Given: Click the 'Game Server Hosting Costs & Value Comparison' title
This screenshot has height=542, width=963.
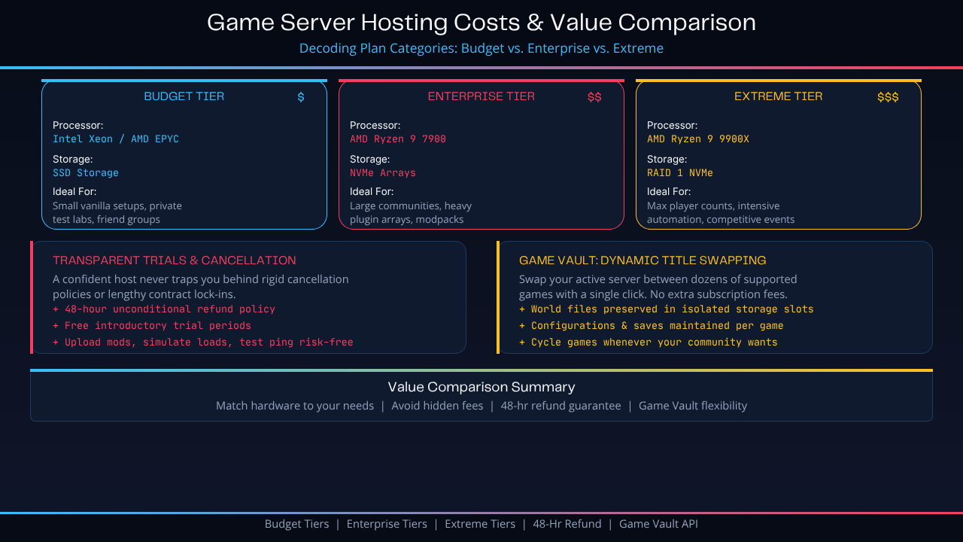Looking at the screenshot, I should click(x=481, y=23).
